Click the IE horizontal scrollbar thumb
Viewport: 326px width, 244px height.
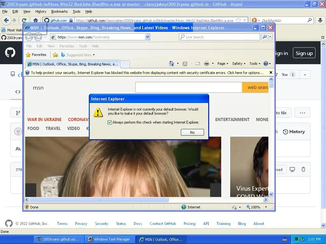coord(99,200)
